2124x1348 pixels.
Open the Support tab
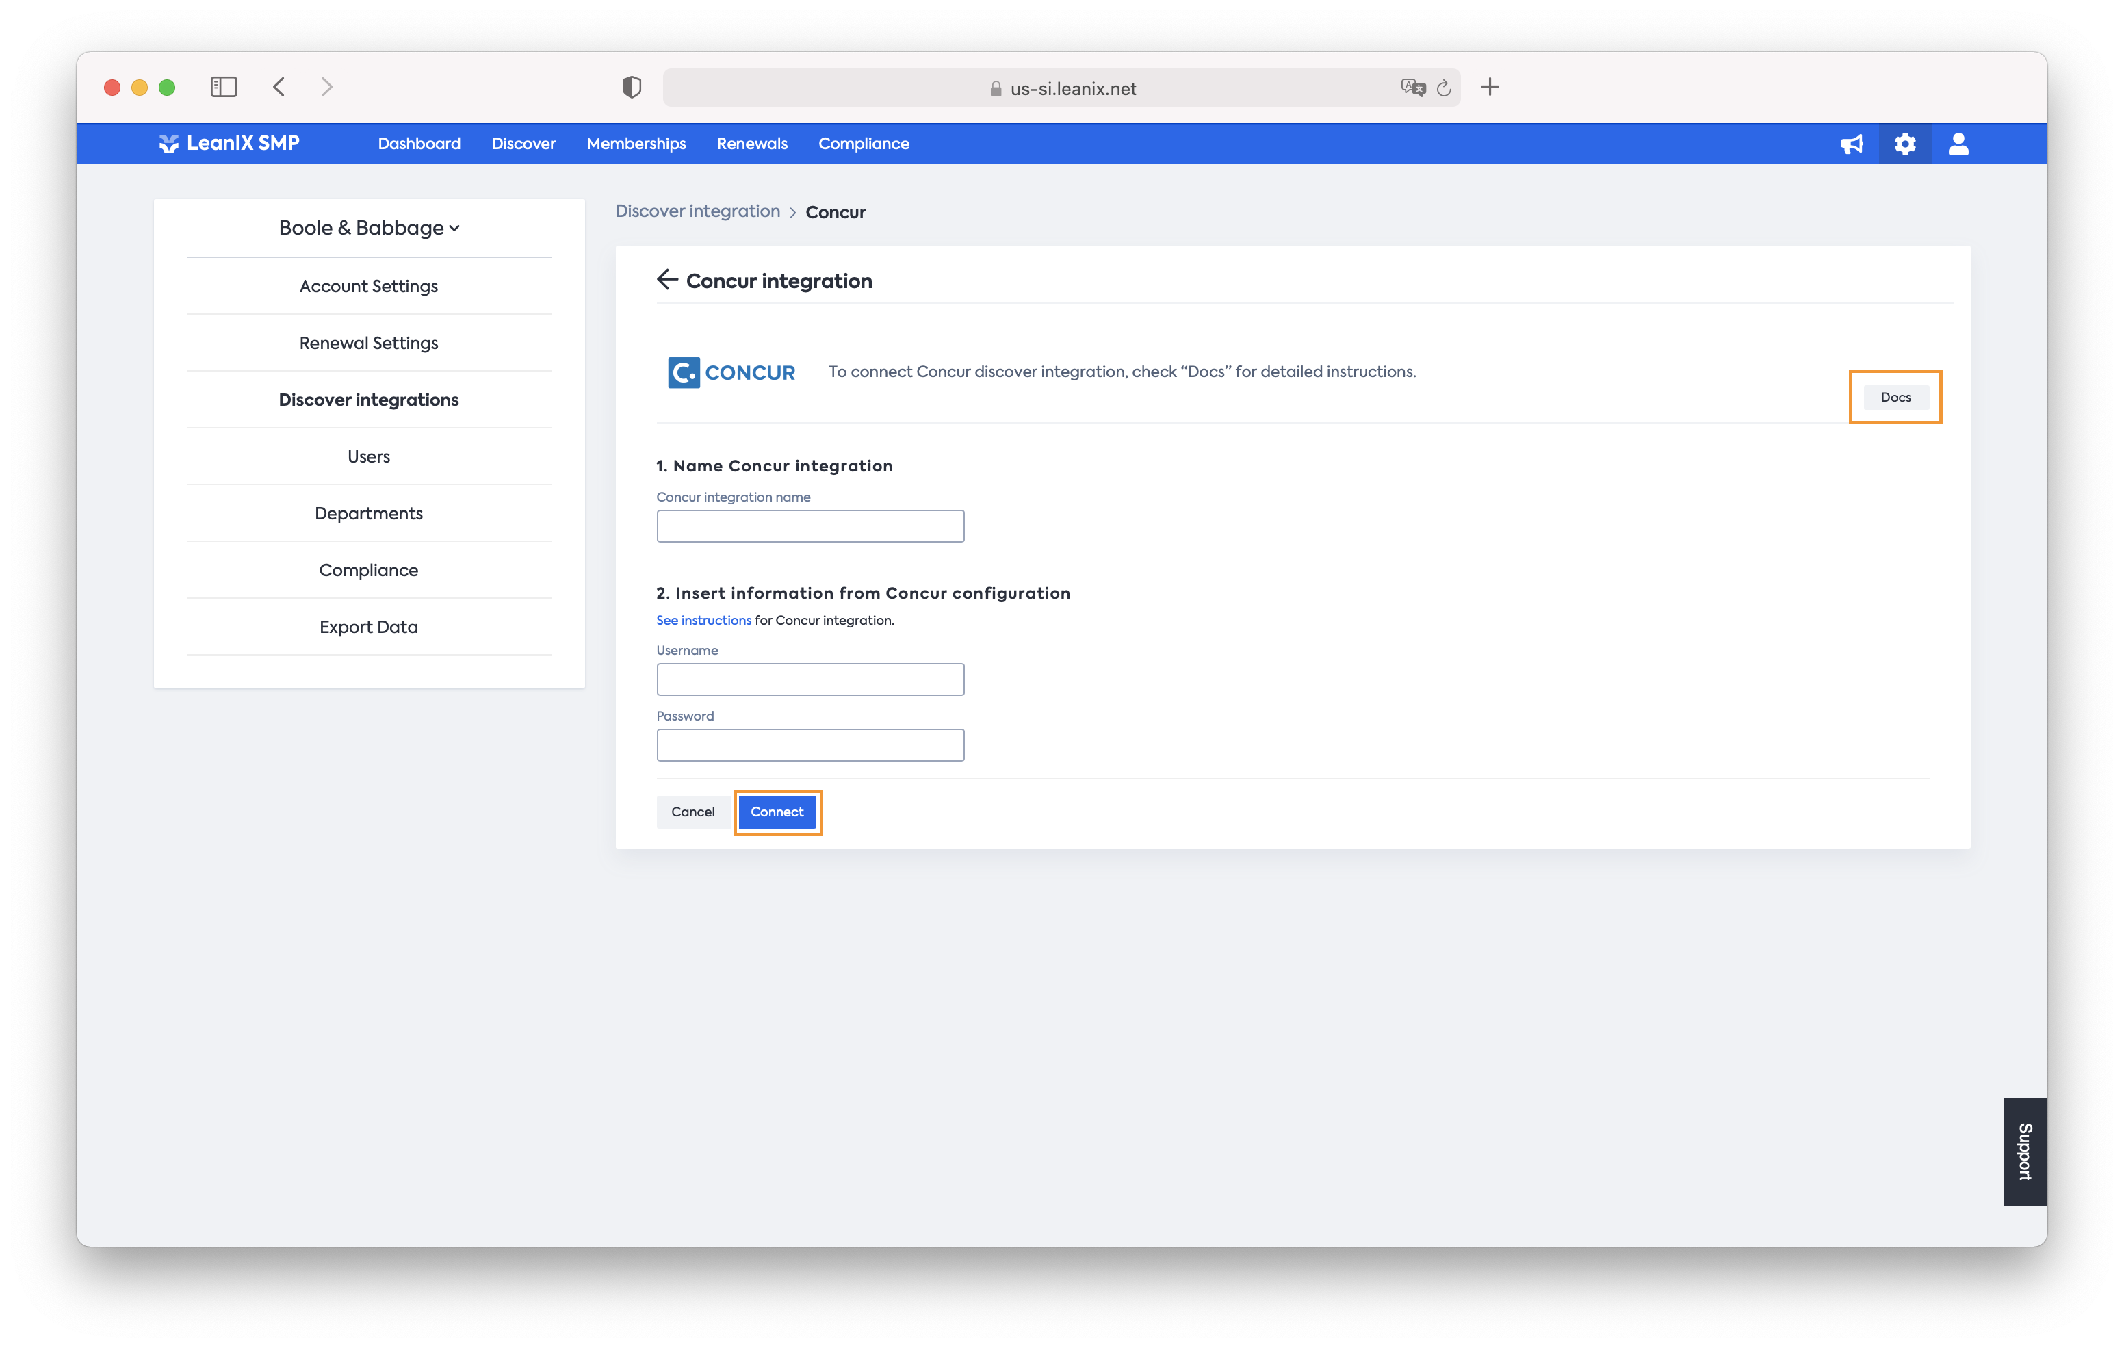2025,1151
